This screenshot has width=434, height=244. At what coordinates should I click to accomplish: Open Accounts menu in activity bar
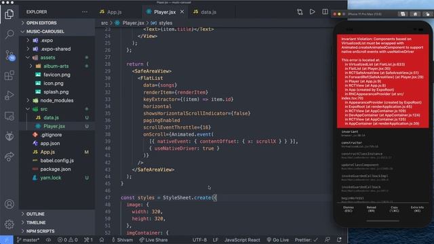pos(9,204)
